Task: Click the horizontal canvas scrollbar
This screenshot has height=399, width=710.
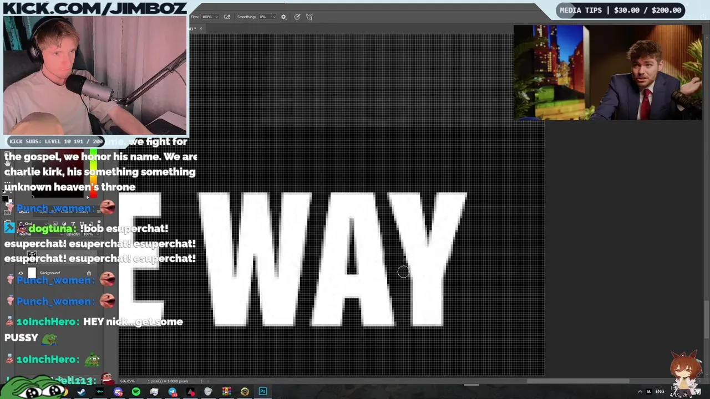Action: click(578, 381)
